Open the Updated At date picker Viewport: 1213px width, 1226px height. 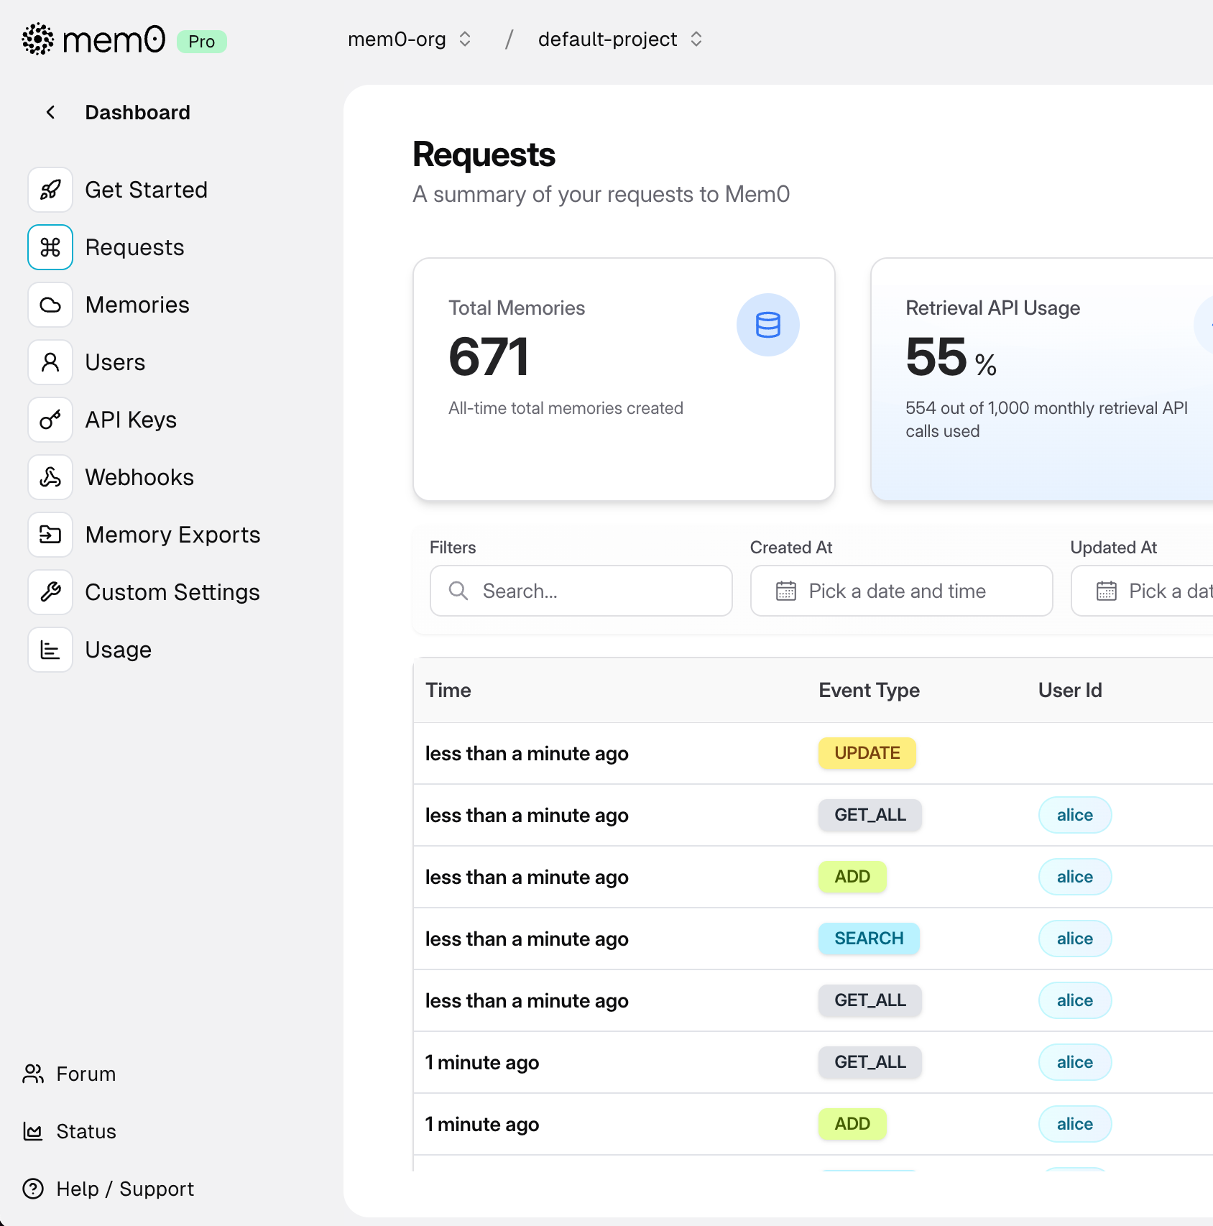coord(1142,591)
